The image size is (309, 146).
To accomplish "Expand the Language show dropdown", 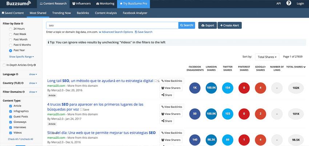I will 33,74.
